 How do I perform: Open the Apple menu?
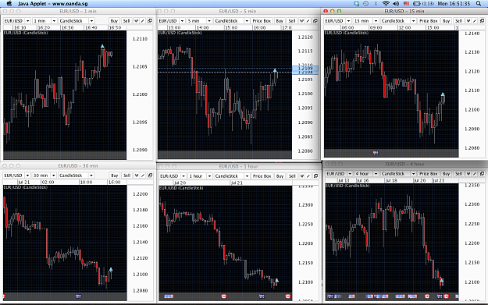9,3
